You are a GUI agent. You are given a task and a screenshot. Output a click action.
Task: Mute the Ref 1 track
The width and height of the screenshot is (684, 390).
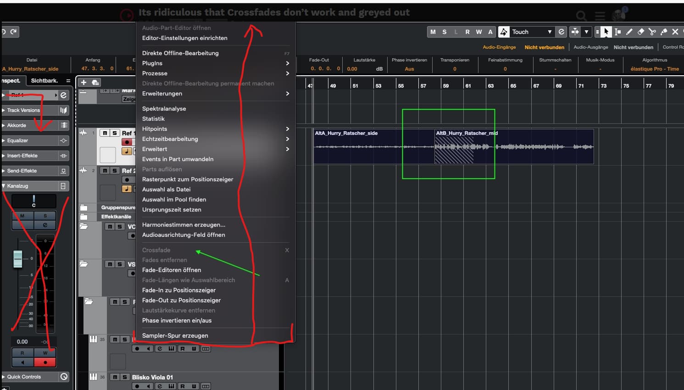[105, 133]
